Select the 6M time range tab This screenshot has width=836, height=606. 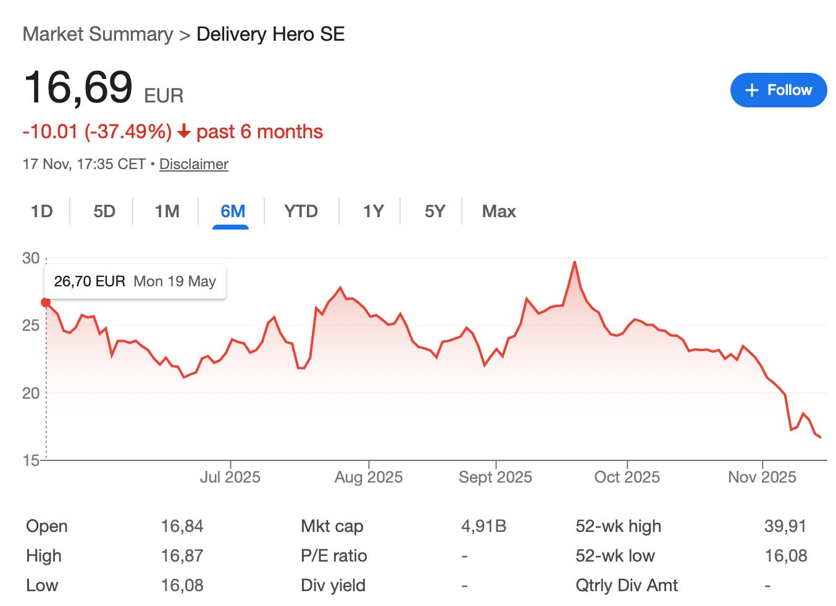(x=233, y=211)
